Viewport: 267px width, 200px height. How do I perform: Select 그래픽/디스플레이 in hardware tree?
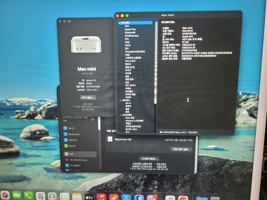133,58
